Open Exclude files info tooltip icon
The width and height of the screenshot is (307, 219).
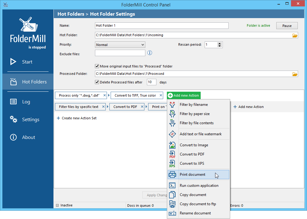150,53
